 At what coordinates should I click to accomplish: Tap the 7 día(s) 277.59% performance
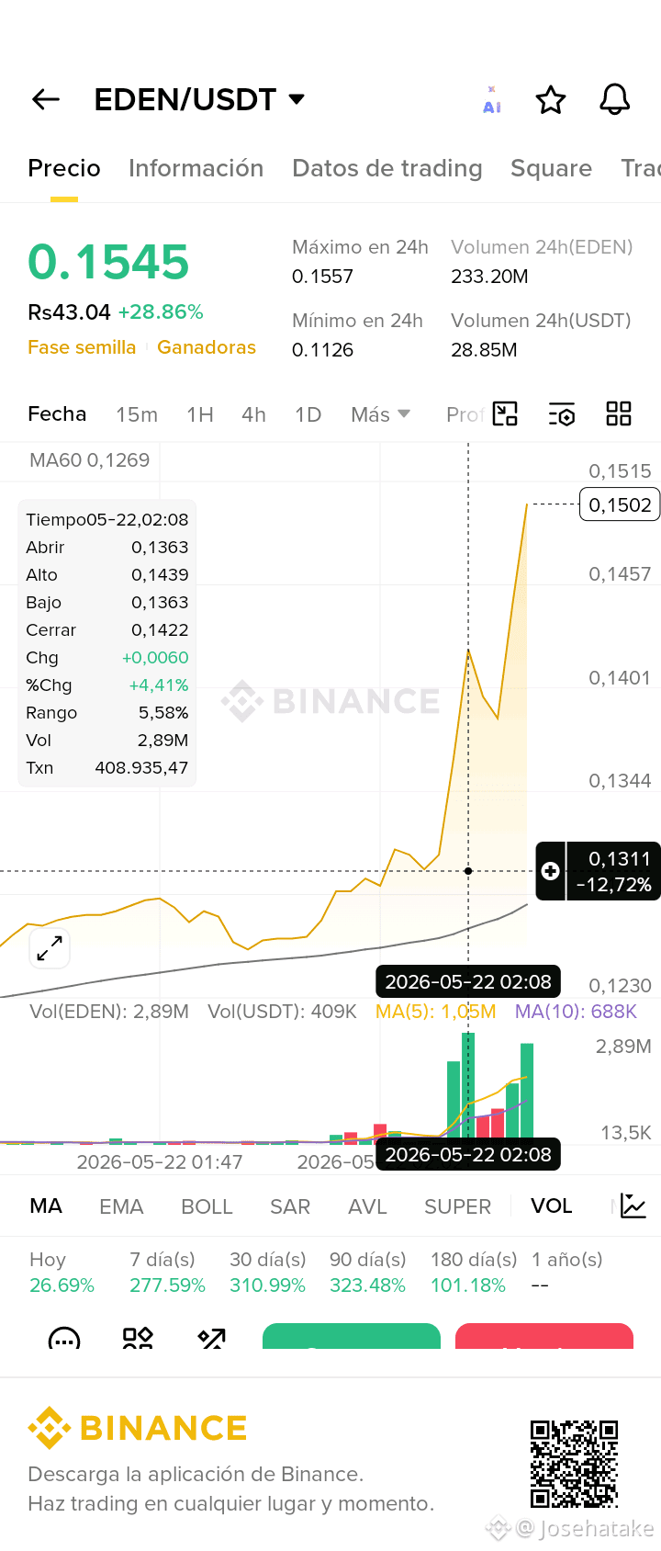pyautogui.click(x=167, y=1272)
